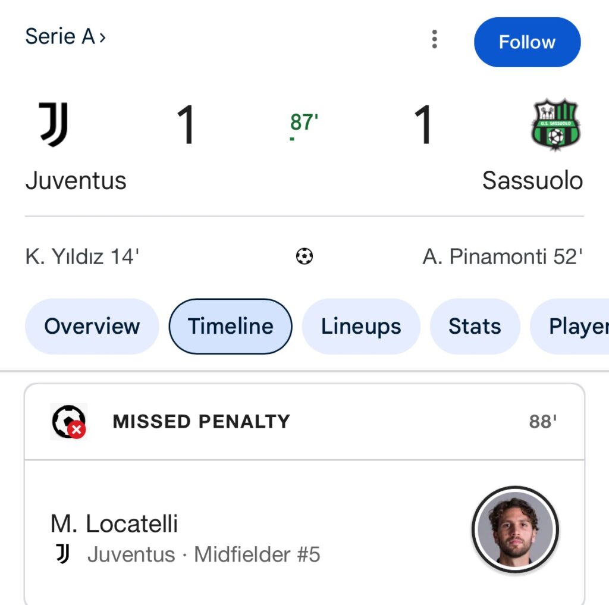Open the three-dot more options menu
Image resolution: width=609 pixels, height=605 pixels.
(x=435, y=39)
